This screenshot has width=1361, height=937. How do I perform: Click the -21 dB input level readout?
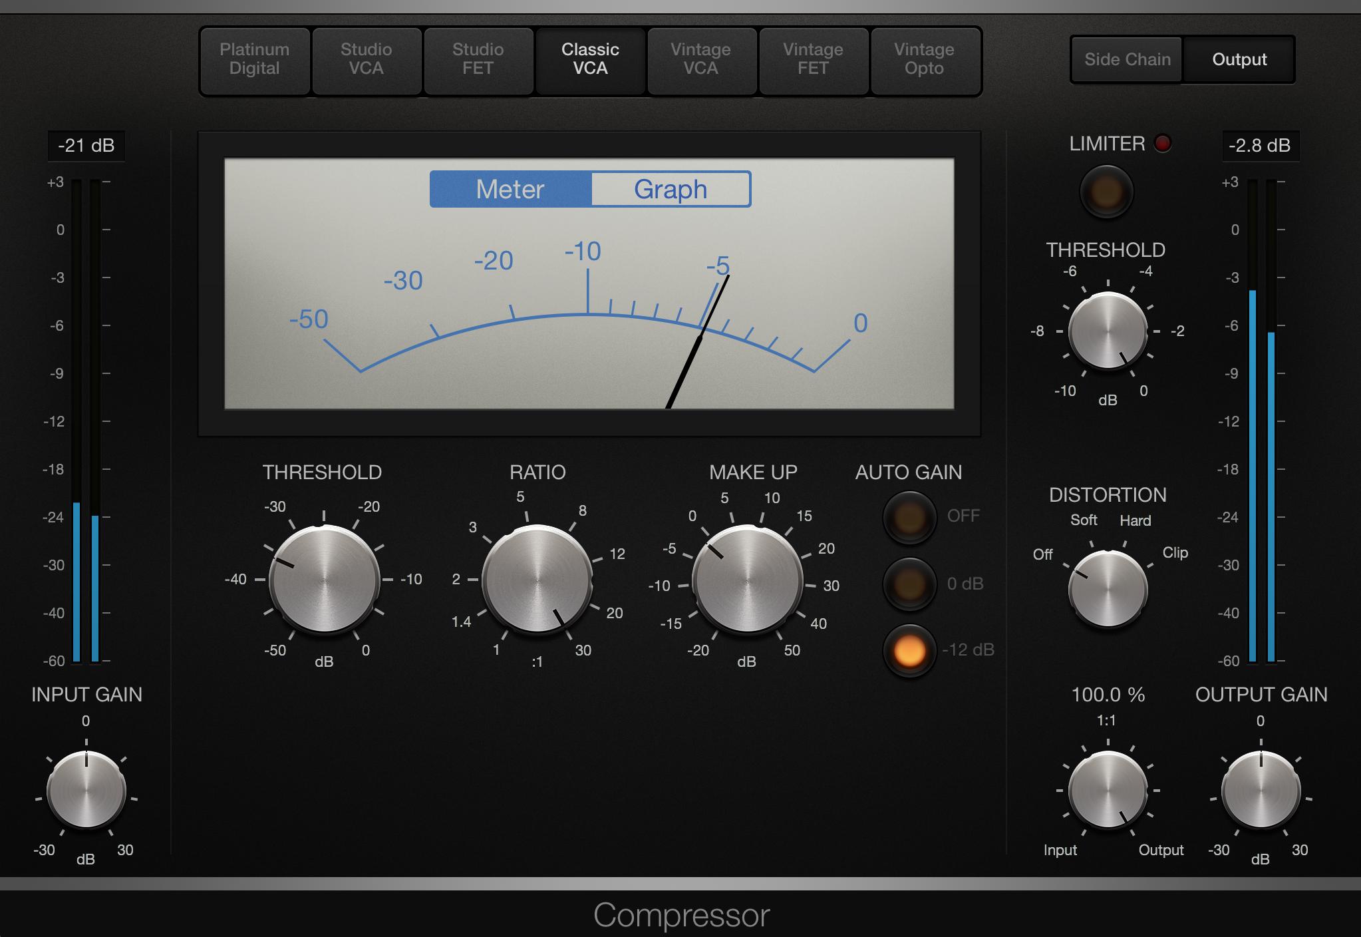tap(86, 146)
